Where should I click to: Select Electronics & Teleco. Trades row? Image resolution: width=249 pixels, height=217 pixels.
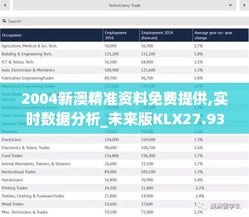point(124,148)
